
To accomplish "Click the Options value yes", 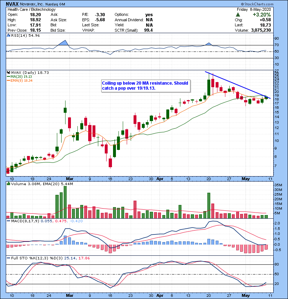I will point(149,15).
